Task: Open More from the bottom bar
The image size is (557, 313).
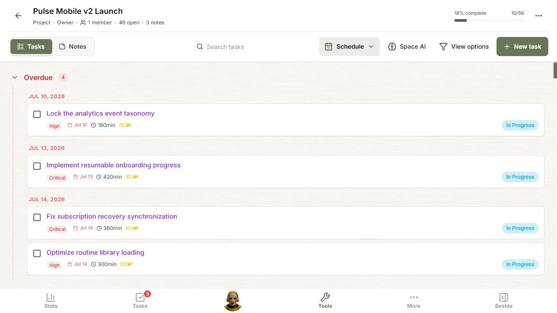Action: [x=413, y=300]
